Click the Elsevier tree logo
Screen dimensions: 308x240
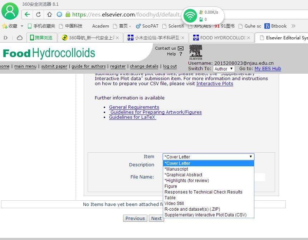point(196,52)
